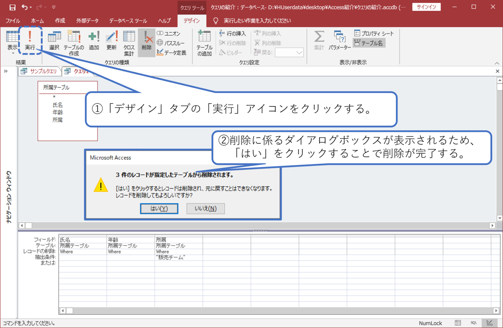Save with the floppy disk icon
Screen dimensions: 503x328
pos(12,7)
